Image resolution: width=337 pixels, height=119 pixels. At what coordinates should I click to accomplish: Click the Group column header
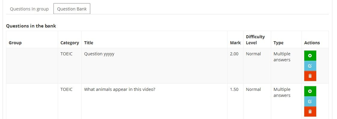15,43
